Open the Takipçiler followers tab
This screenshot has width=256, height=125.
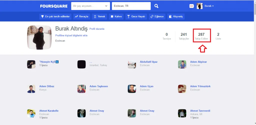tap(184, 36)
